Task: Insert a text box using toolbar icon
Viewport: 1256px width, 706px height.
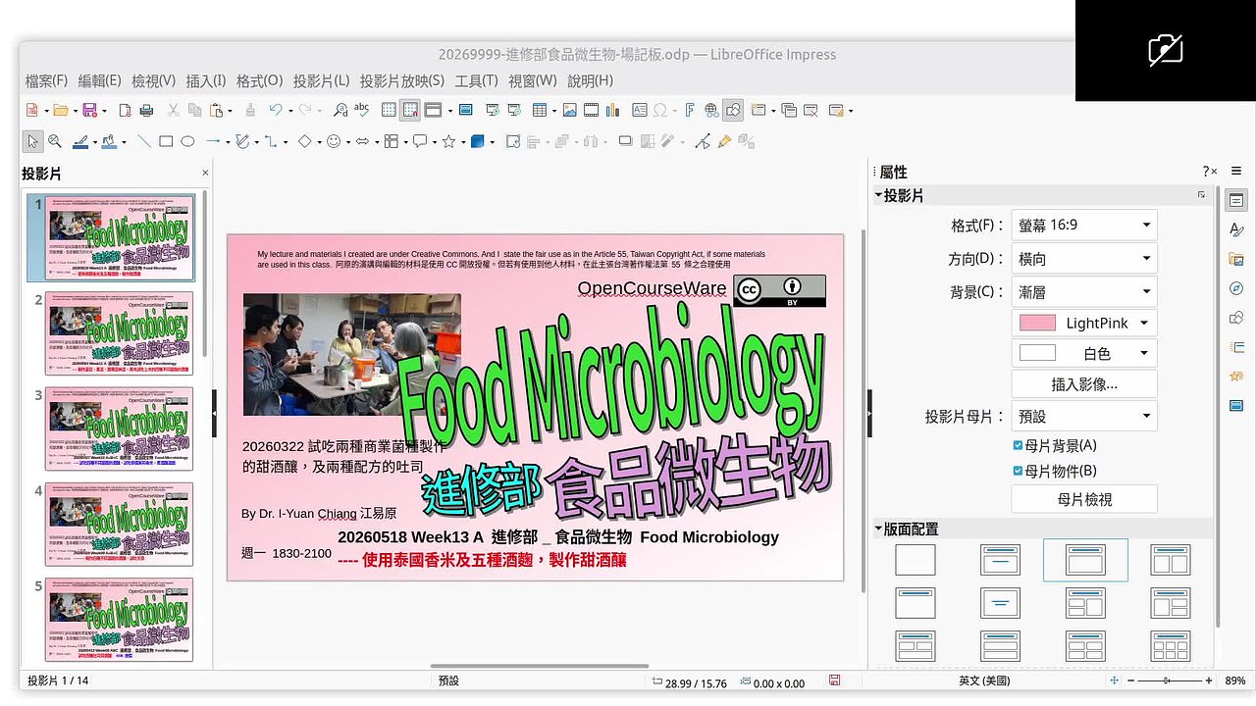Action: 640,110
